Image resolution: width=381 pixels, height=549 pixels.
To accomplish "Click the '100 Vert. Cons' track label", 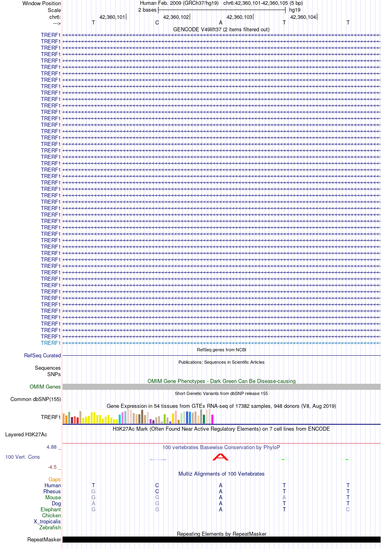I will click(22, 457).
